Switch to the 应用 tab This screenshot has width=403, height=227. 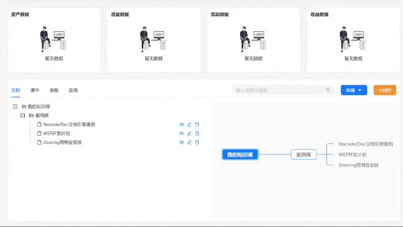73,90
